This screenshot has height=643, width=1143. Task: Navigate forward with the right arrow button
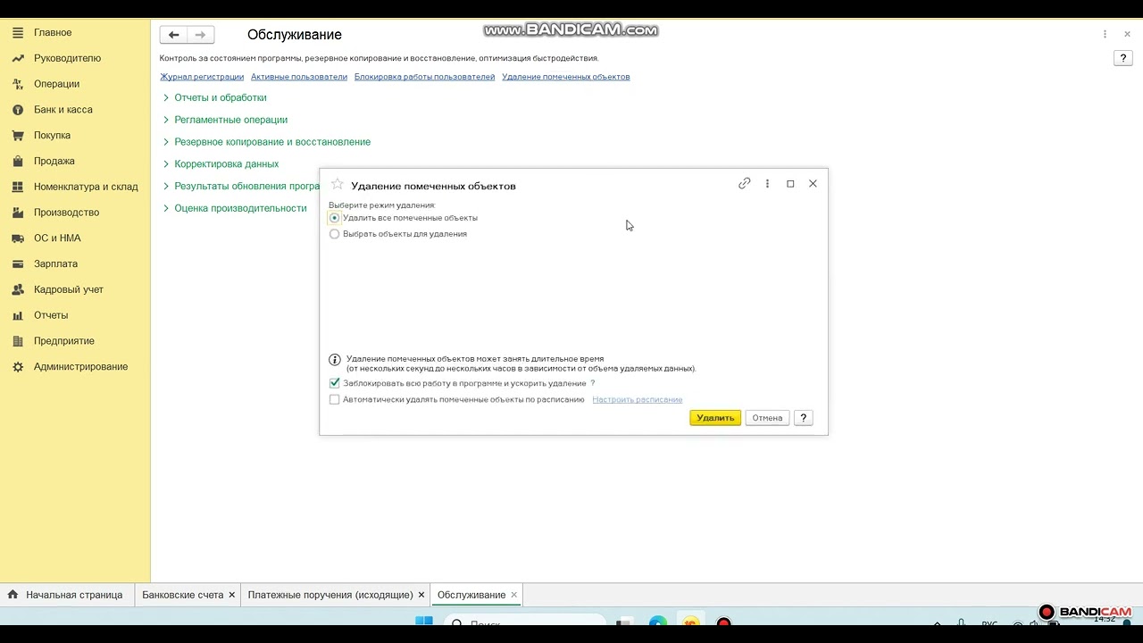(201, 35)
